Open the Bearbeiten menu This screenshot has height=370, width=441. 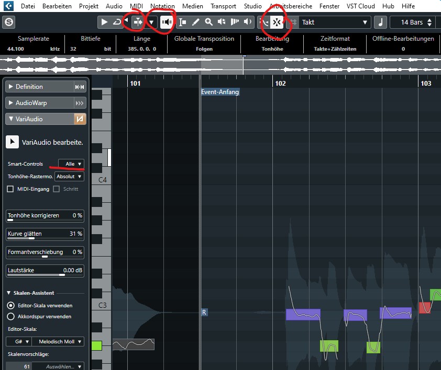(x=57, y=6)
